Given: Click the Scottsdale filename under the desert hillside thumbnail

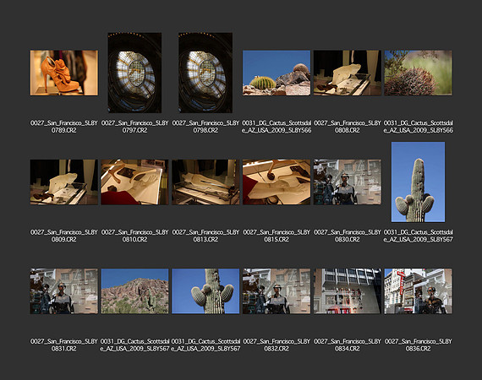Looking at the screenshot, I should (134, 345).
